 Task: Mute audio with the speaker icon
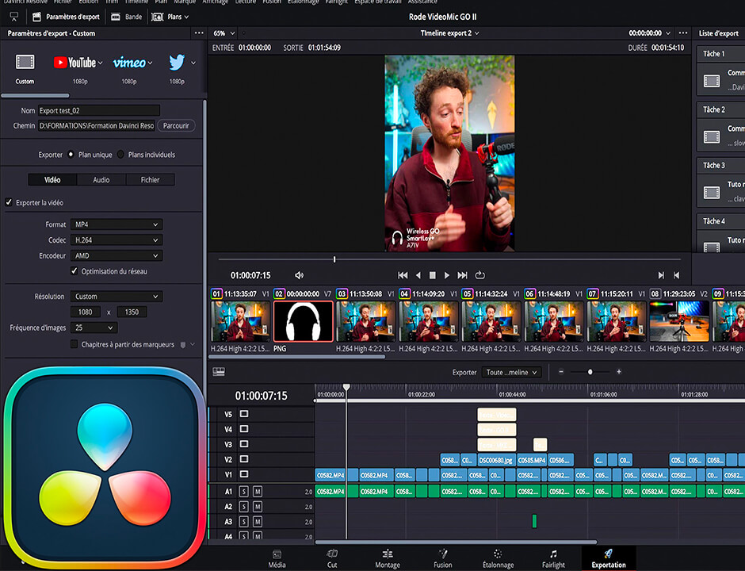click(x=300, y=275)
